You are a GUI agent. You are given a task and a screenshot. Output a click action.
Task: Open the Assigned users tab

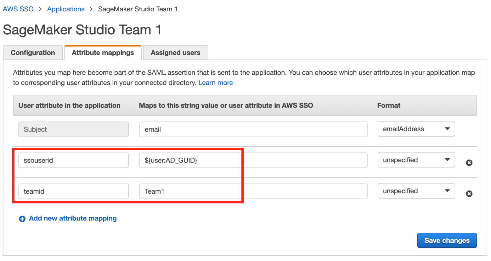click(175, 53)
